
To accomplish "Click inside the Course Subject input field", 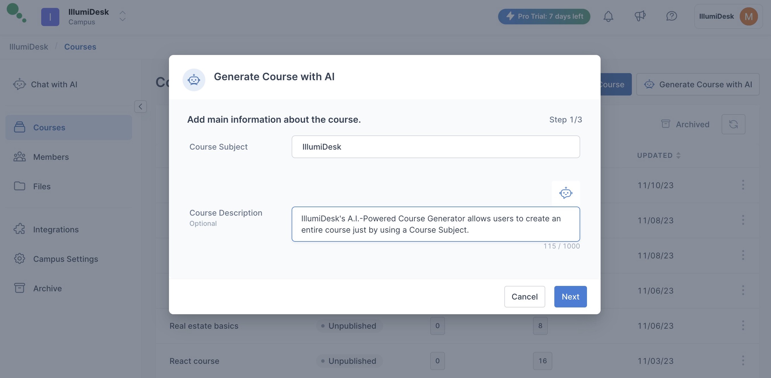I will 436,146.
